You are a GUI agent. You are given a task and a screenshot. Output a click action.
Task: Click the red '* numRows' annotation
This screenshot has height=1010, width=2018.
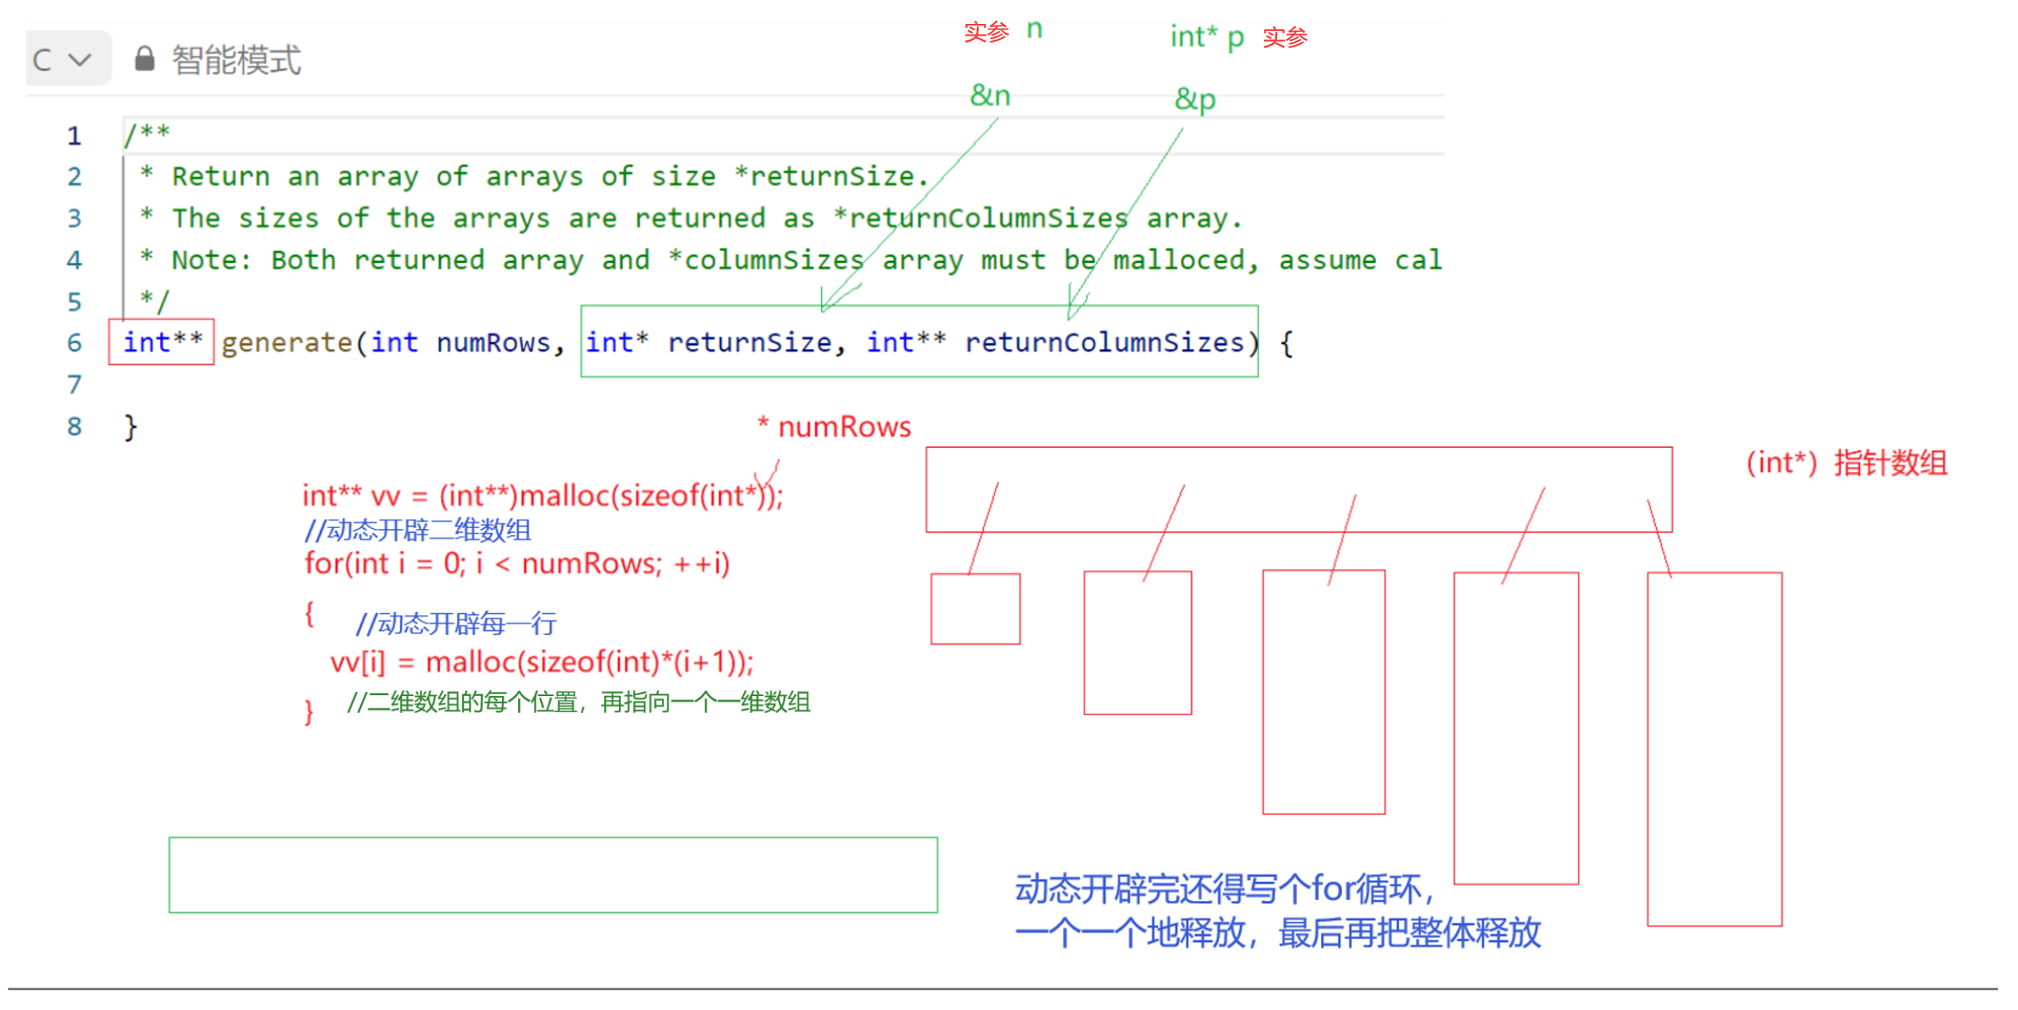(835, 427)
